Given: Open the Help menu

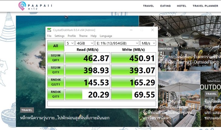Looking at the screenshot, I should [x=93, y=36].
